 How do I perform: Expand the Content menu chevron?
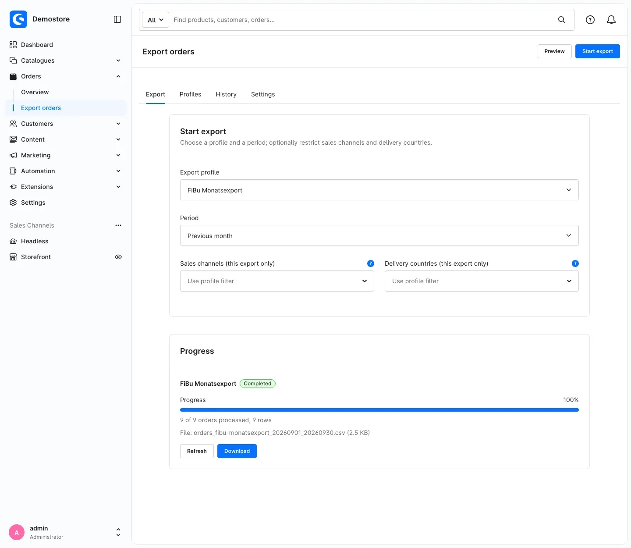click(118, 139)
